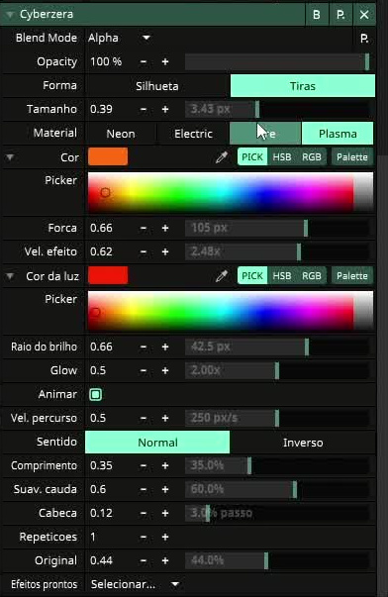Image resolution: width=388 pixels, height=597 pixels.
Task: Increase Forca with plus button
Action: (x=165, y=228)
